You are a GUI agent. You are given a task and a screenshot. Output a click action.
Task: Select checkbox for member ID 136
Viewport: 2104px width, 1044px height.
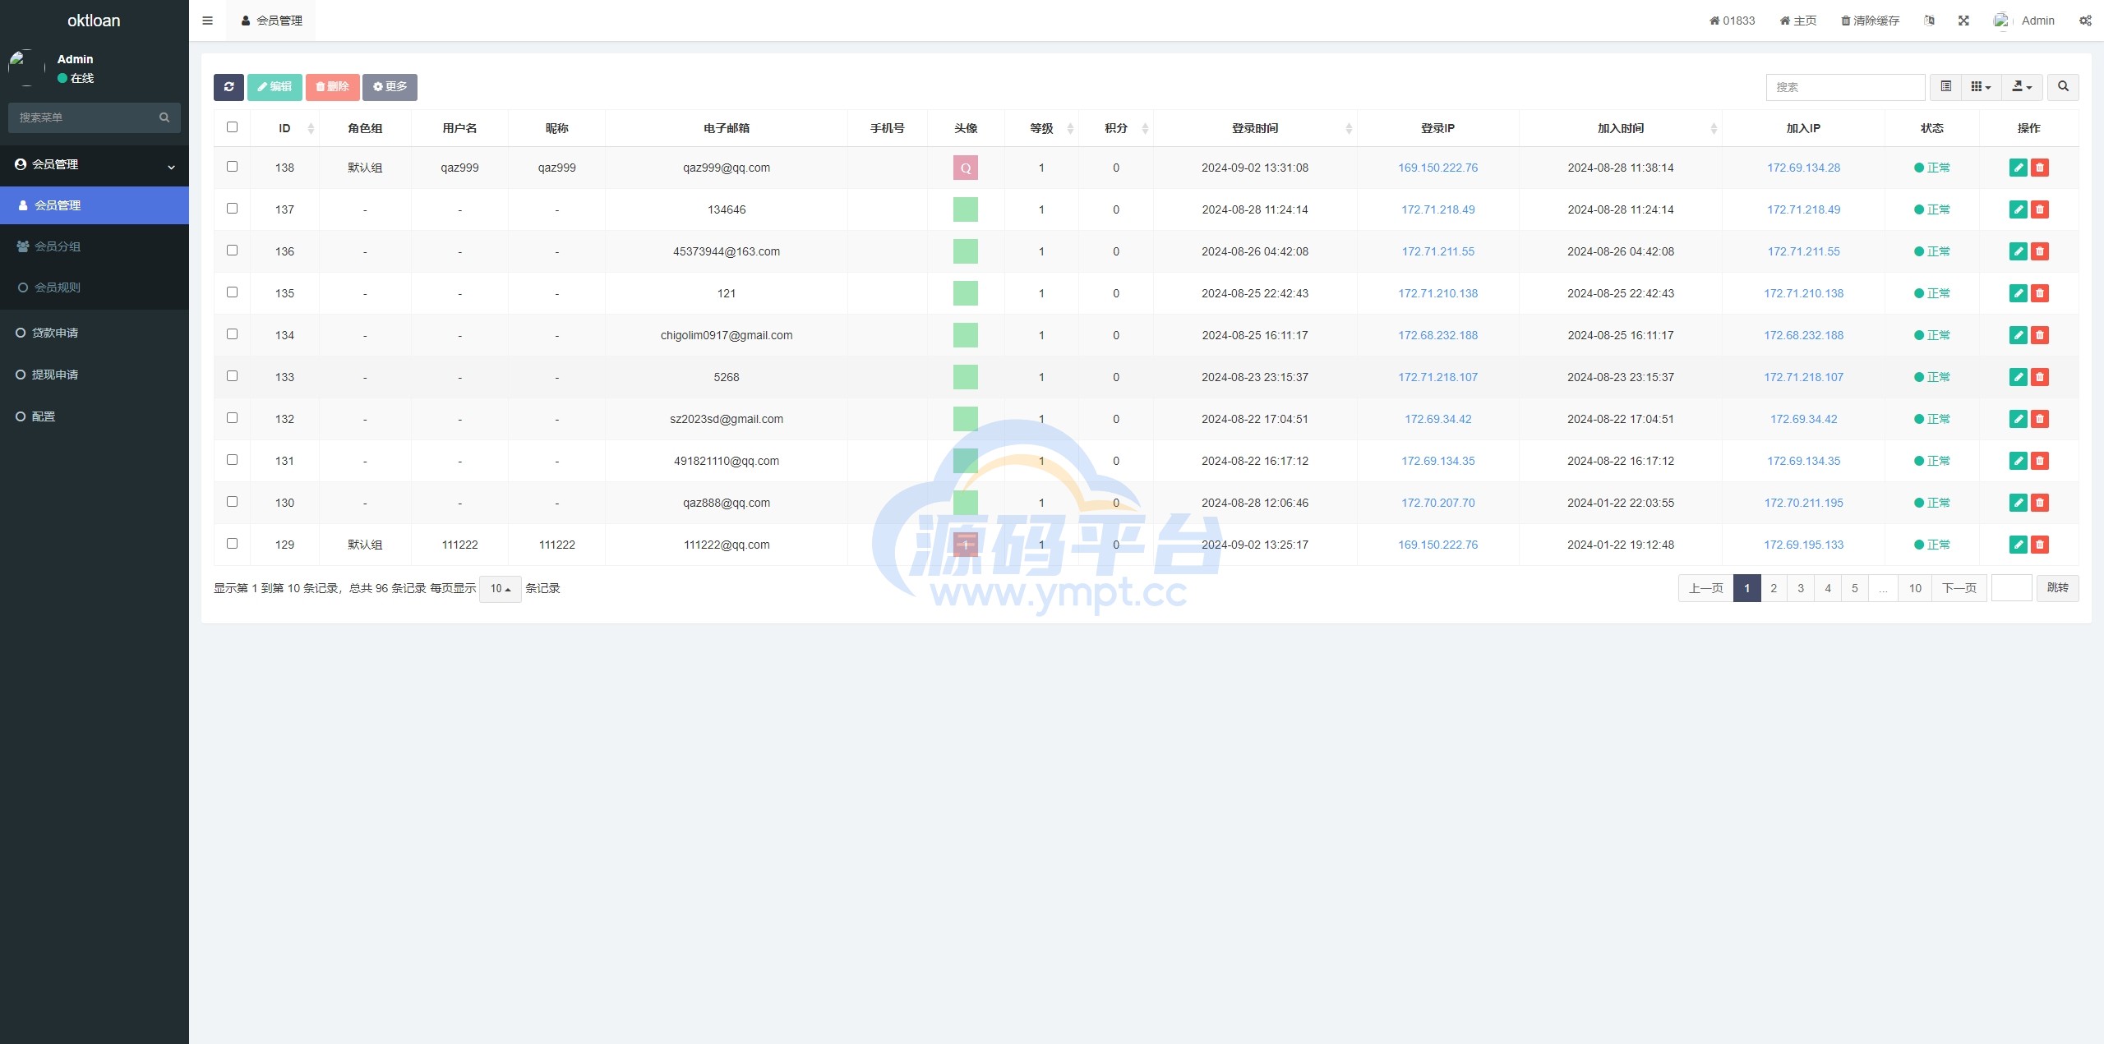tap(232, 251)
